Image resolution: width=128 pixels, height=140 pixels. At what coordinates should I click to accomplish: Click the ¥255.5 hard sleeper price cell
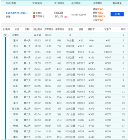click(92, 69)
